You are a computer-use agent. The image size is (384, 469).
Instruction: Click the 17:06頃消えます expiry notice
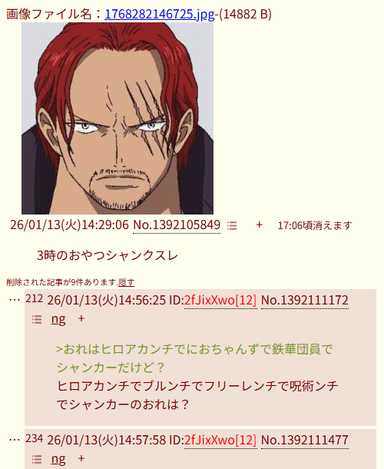point(315,225)
